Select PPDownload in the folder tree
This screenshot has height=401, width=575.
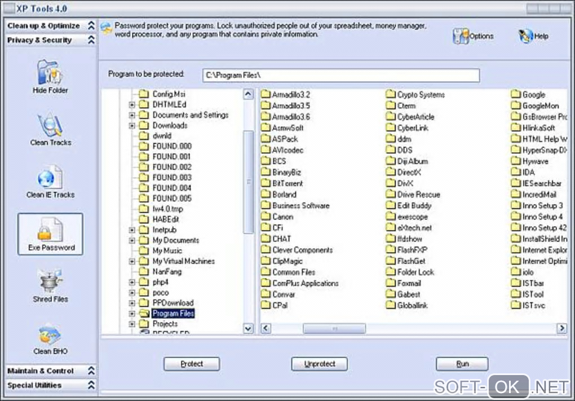[x=173, y=303]
